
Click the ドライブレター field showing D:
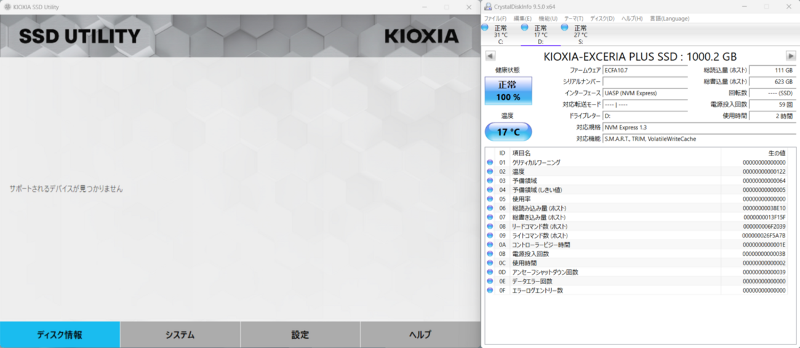pyautogui.click(x=645, y=116)
